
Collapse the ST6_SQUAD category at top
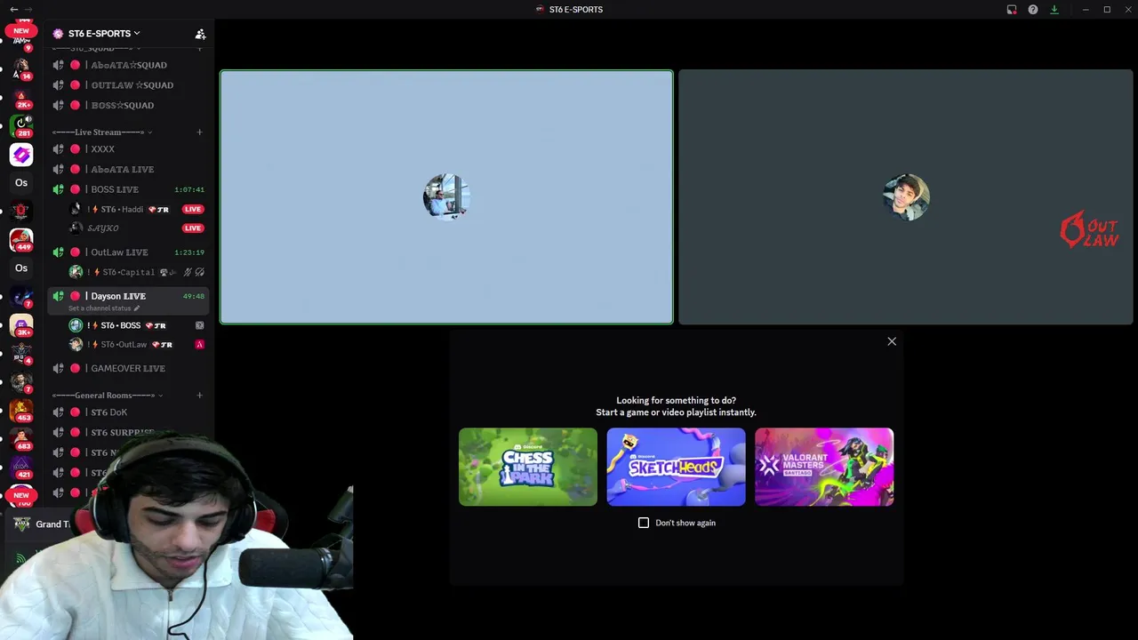tap(96, 48)
